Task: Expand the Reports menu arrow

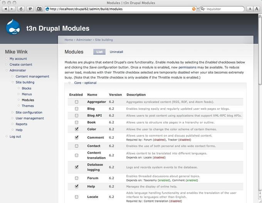Action: (13, 124)
